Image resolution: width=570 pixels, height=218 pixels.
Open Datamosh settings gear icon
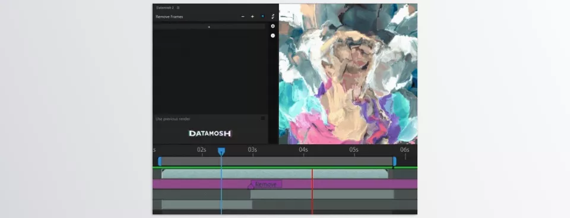point(273,26)
